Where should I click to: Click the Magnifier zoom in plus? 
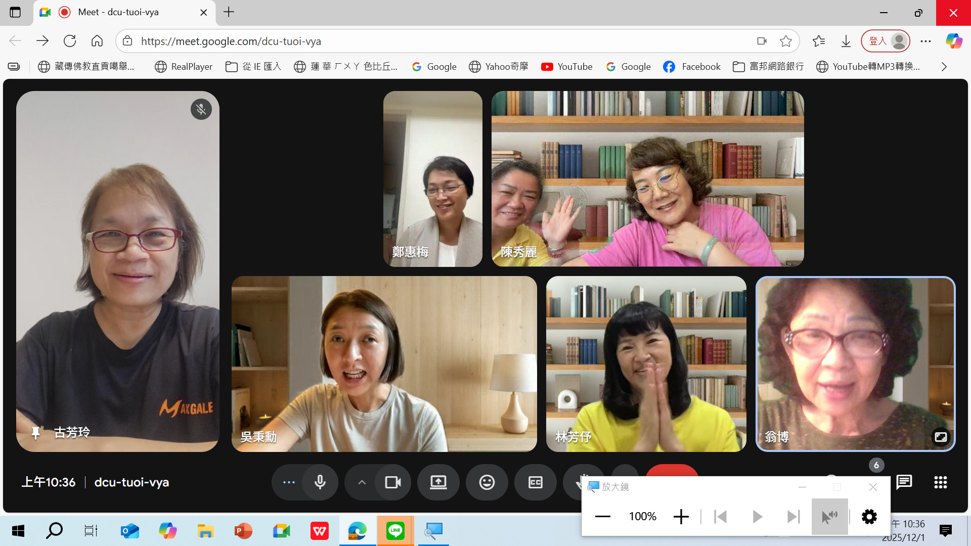[x=681, y=516]
